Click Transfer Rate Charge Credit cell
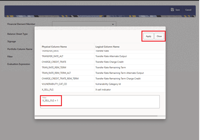This screenshot has height=140, width=200. [130, 62]
